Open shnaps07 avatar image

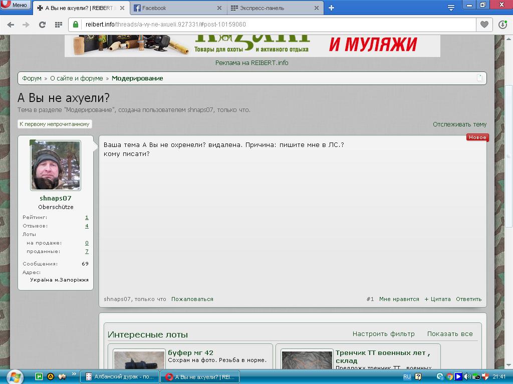[56, 165]
